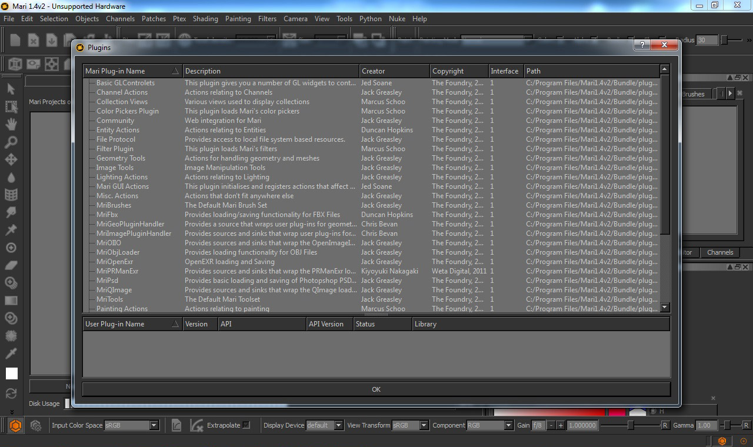The image size is (753, 447).
Task: Choose the circled-plus Clone Stamp tool
Action: pyautogui.click(x=11, y=248)
